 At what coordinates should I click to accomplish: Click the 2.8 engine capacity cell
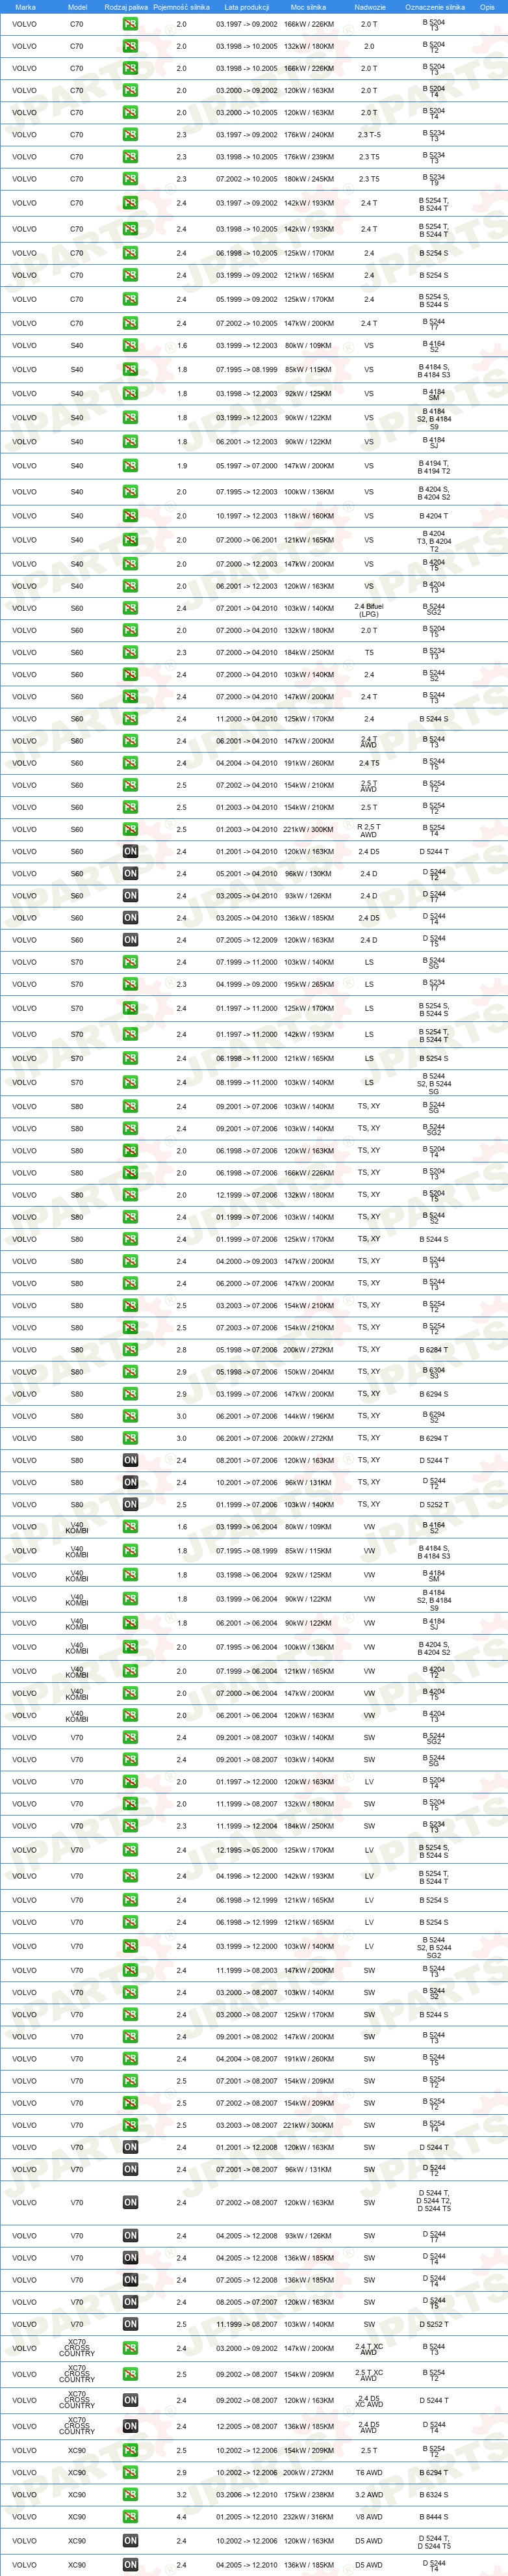(181, 1350)
